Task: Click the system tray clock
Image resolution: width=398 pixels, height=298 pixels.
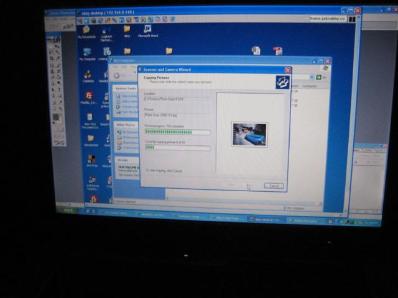Action: (371, 223)
